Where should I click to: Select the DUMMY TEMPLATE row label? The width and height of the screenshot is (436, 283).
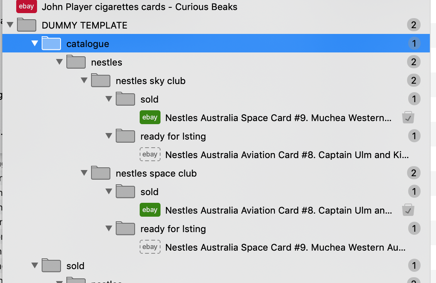coord(84,25)
